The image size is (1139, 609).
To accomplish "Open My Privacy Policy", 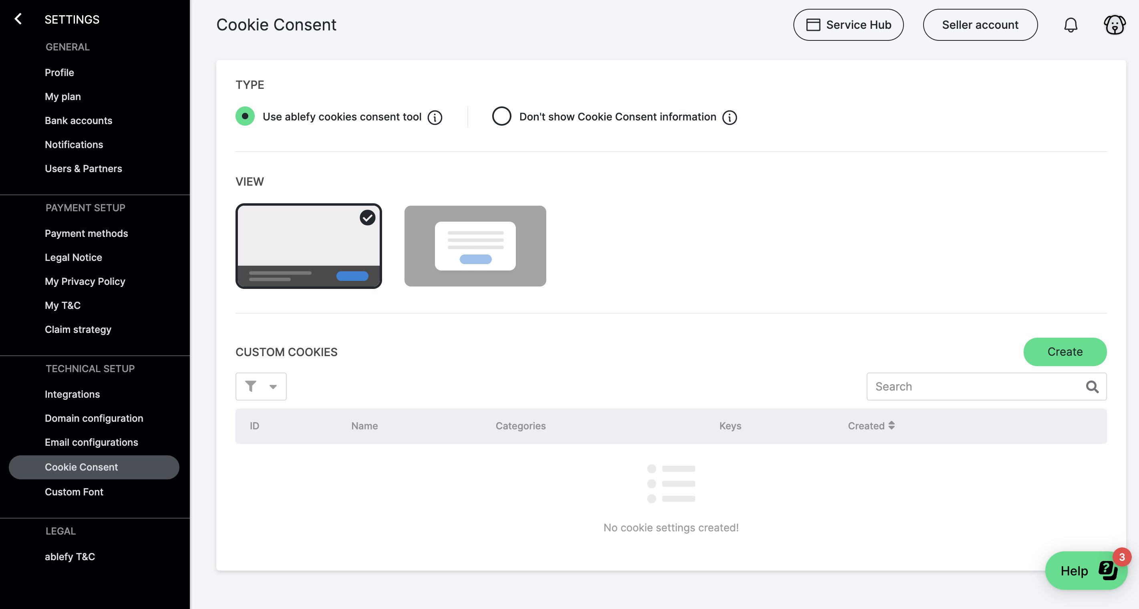I will 85,281.
